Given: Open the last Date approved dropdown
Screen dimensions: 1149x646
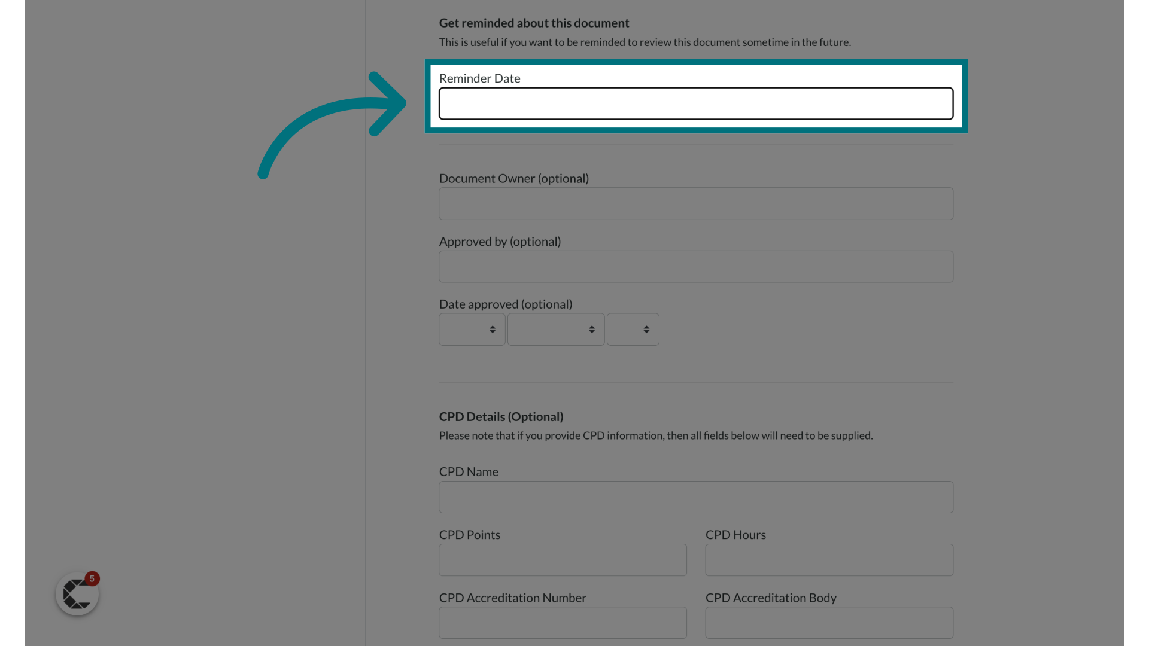Looking at the screenshot, I should coord(633,330).
